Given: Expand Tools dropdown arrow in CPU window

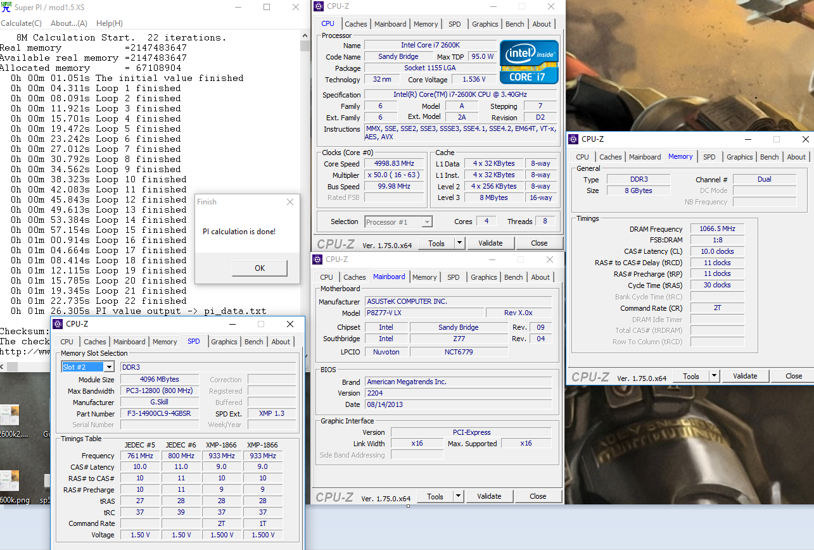Looking at the screenshot, I should (x=460, y=243).
